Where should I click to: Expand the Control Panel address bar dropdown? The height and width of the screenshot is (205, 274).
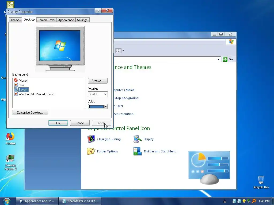pyautogui.click(x=218, y=60)
